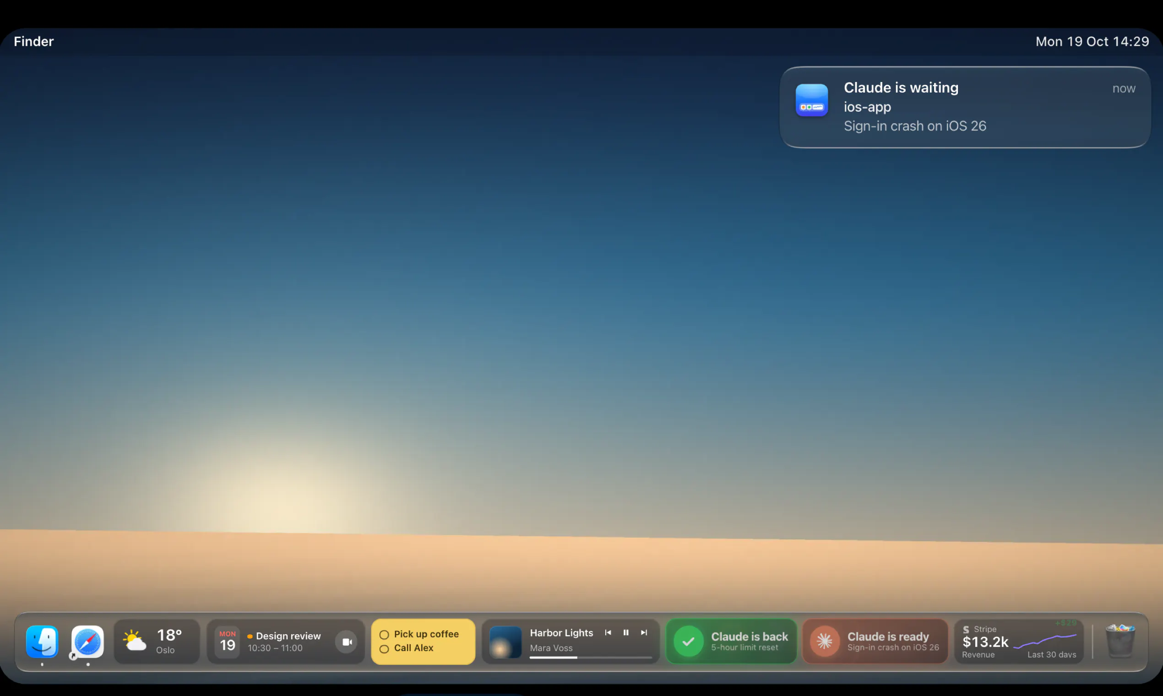Check off Pick up coffee reminder

point(384,635)
